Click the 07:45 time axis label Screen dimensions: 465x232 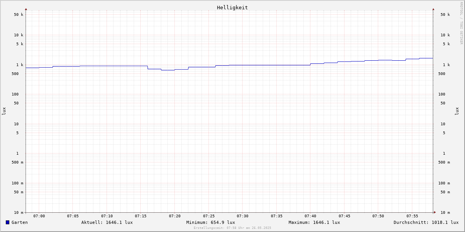point(344,216)
